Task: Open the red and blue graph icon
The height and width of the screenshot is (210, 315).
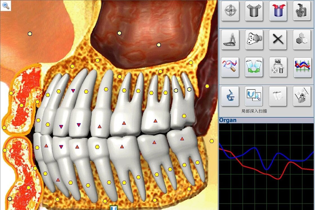Action: (302, 67)
